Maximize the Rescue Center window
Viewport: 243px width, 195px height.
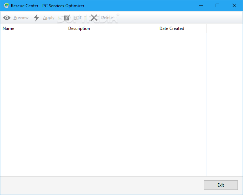(217, 5)
